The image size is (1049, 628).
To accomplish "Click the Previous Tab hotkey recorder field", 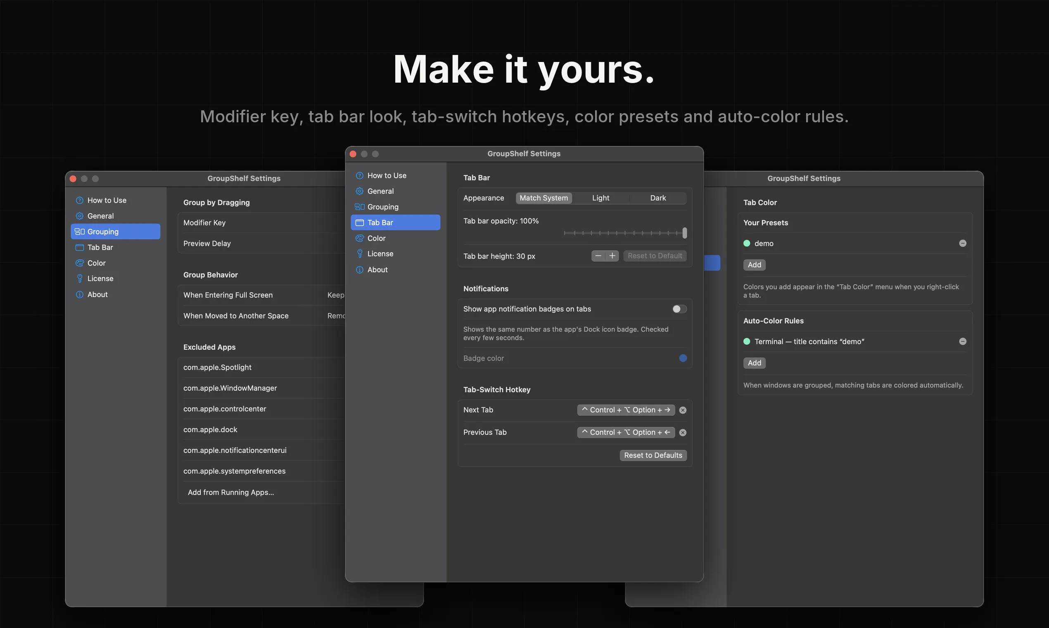I will pos(626,433).
